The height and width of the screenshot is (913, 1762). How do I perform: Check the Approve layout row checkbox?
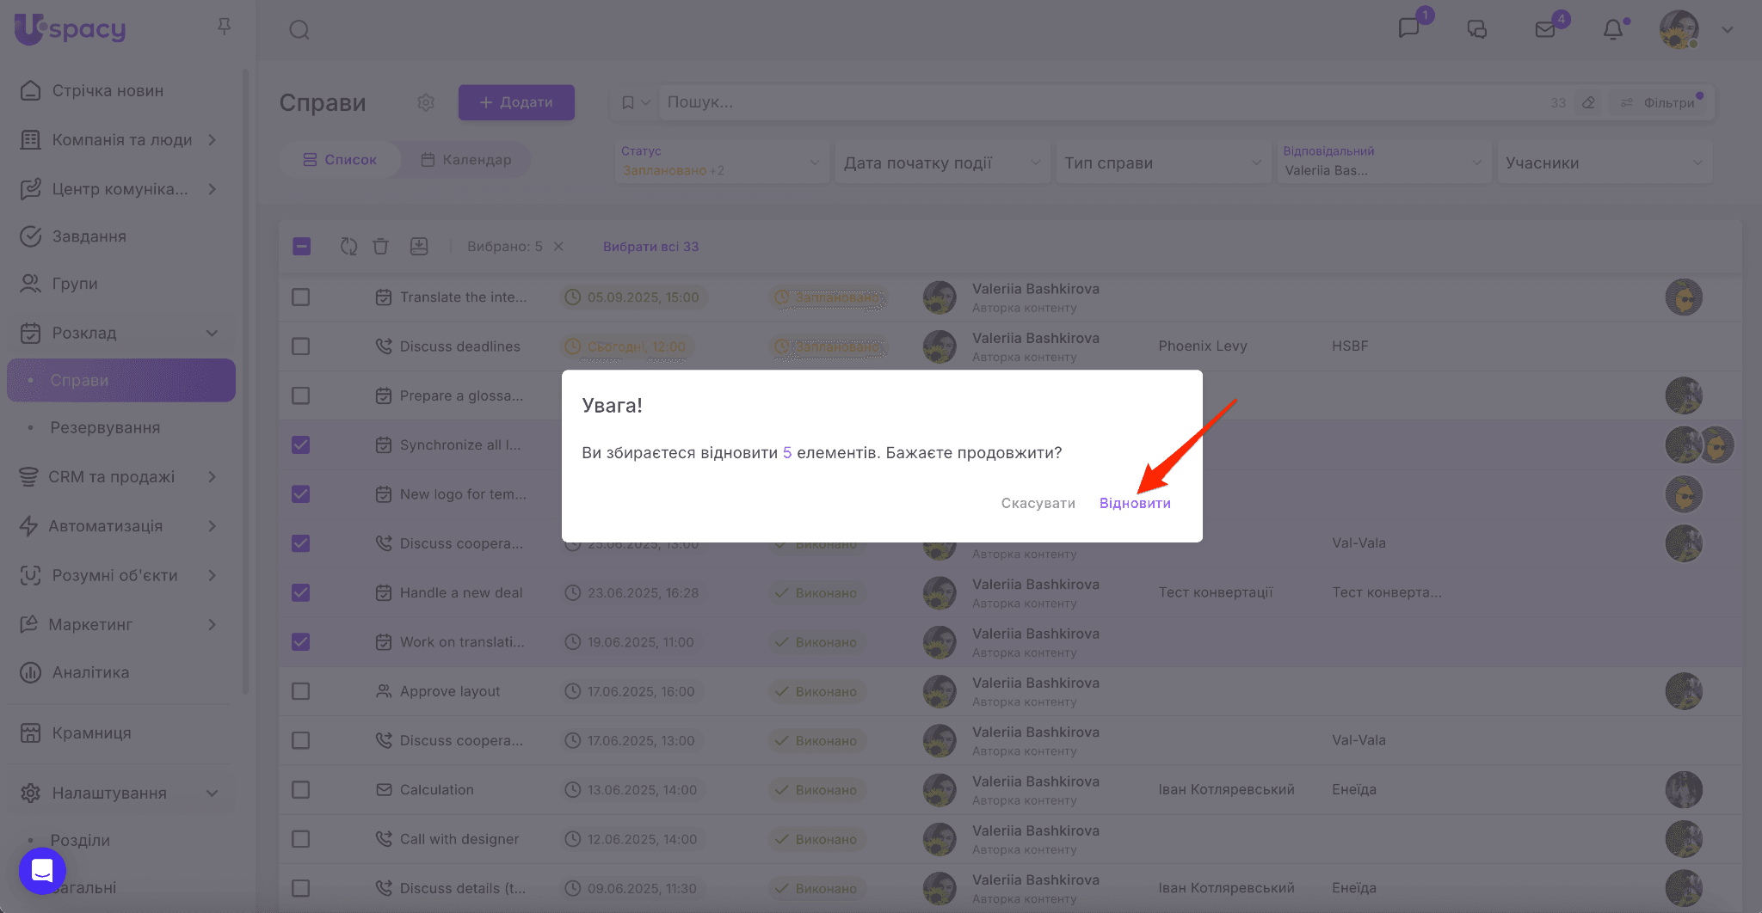[x=300, y=691]
